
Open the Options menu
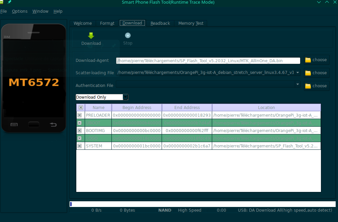tap(20, 11)
